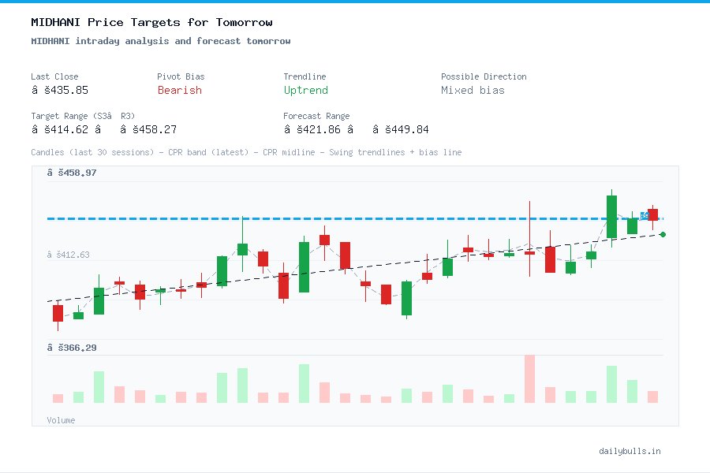Click the tall green candle crossing the CPR line
Viewport: 710px width, 473px height.
coord(611,217)
